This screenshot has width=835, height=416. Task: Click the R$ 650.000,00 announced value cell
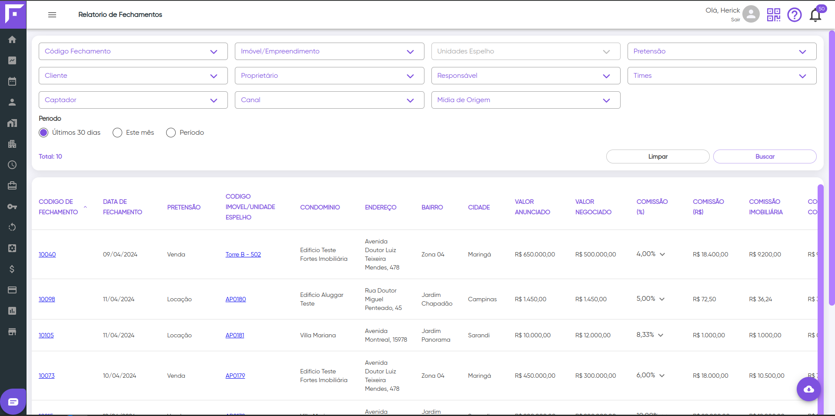[x=535, y=254]
